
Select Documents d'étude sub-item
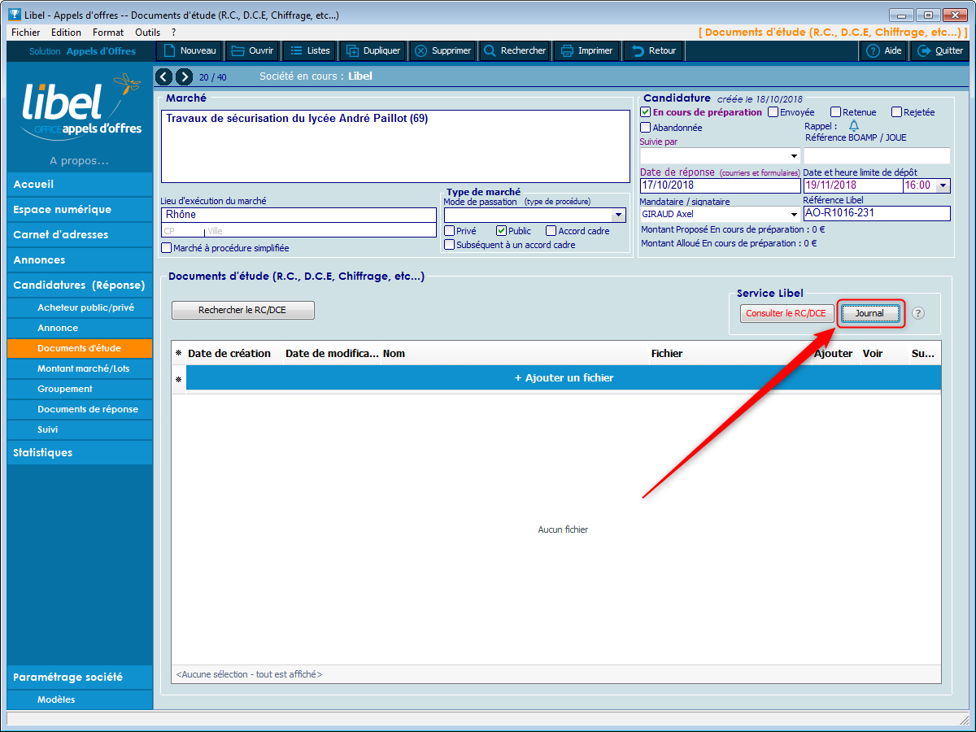tap(80, 348)
